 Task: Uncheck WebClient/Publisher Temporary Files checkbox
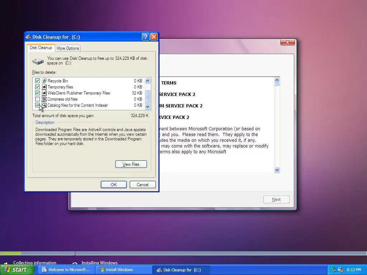tap(37, 93)
